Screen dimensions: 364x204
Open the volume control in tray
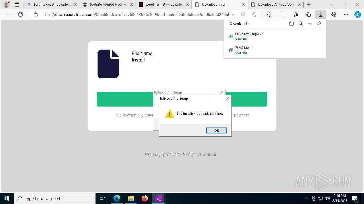tap(327, 198)
